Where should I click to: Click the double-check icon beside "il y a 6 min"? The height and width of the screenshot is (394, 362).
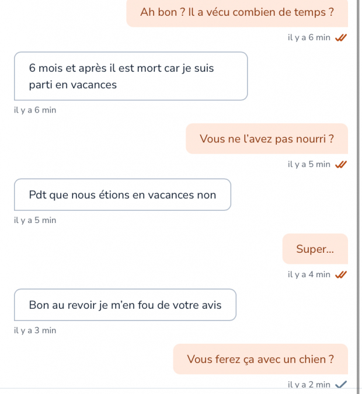(341, 38)
